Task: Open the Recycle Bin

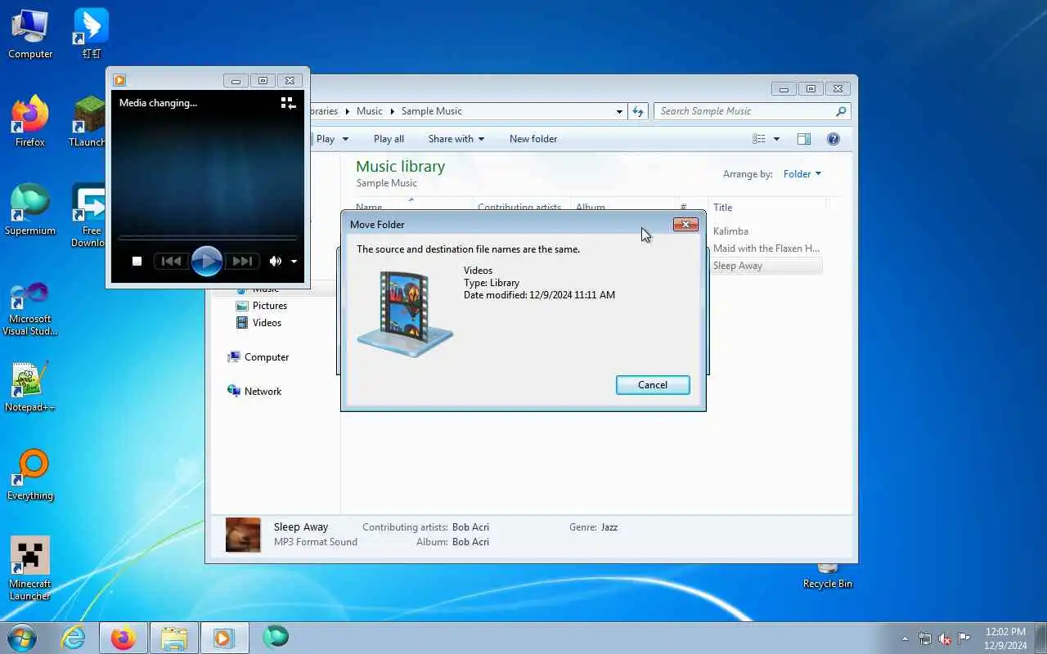Action: 828,576
